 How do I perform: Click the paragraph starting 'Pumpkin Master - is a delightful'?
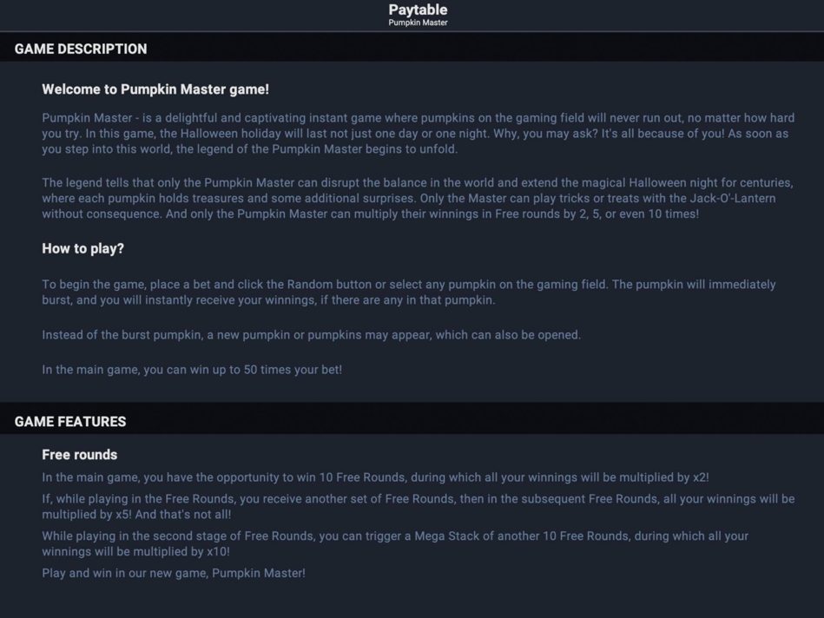coord(419,134)
